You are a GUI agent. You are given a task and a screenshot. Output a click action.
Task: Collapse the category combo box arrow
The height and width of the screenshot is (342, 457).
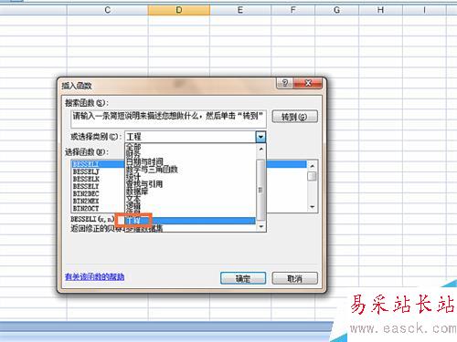click(x=260, y=137)
